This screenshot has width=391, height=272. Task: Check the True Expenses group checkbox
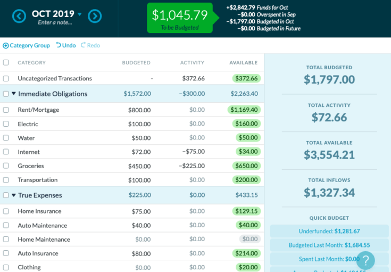(x=6, y=195)
